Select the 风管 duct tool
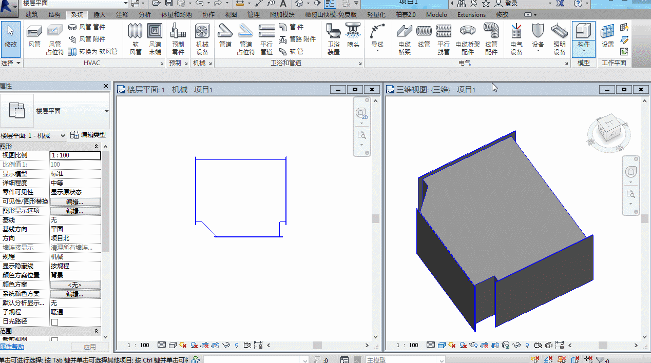This screenshot has height=363, width=651. pyautogui.click(x=34, y=36)
